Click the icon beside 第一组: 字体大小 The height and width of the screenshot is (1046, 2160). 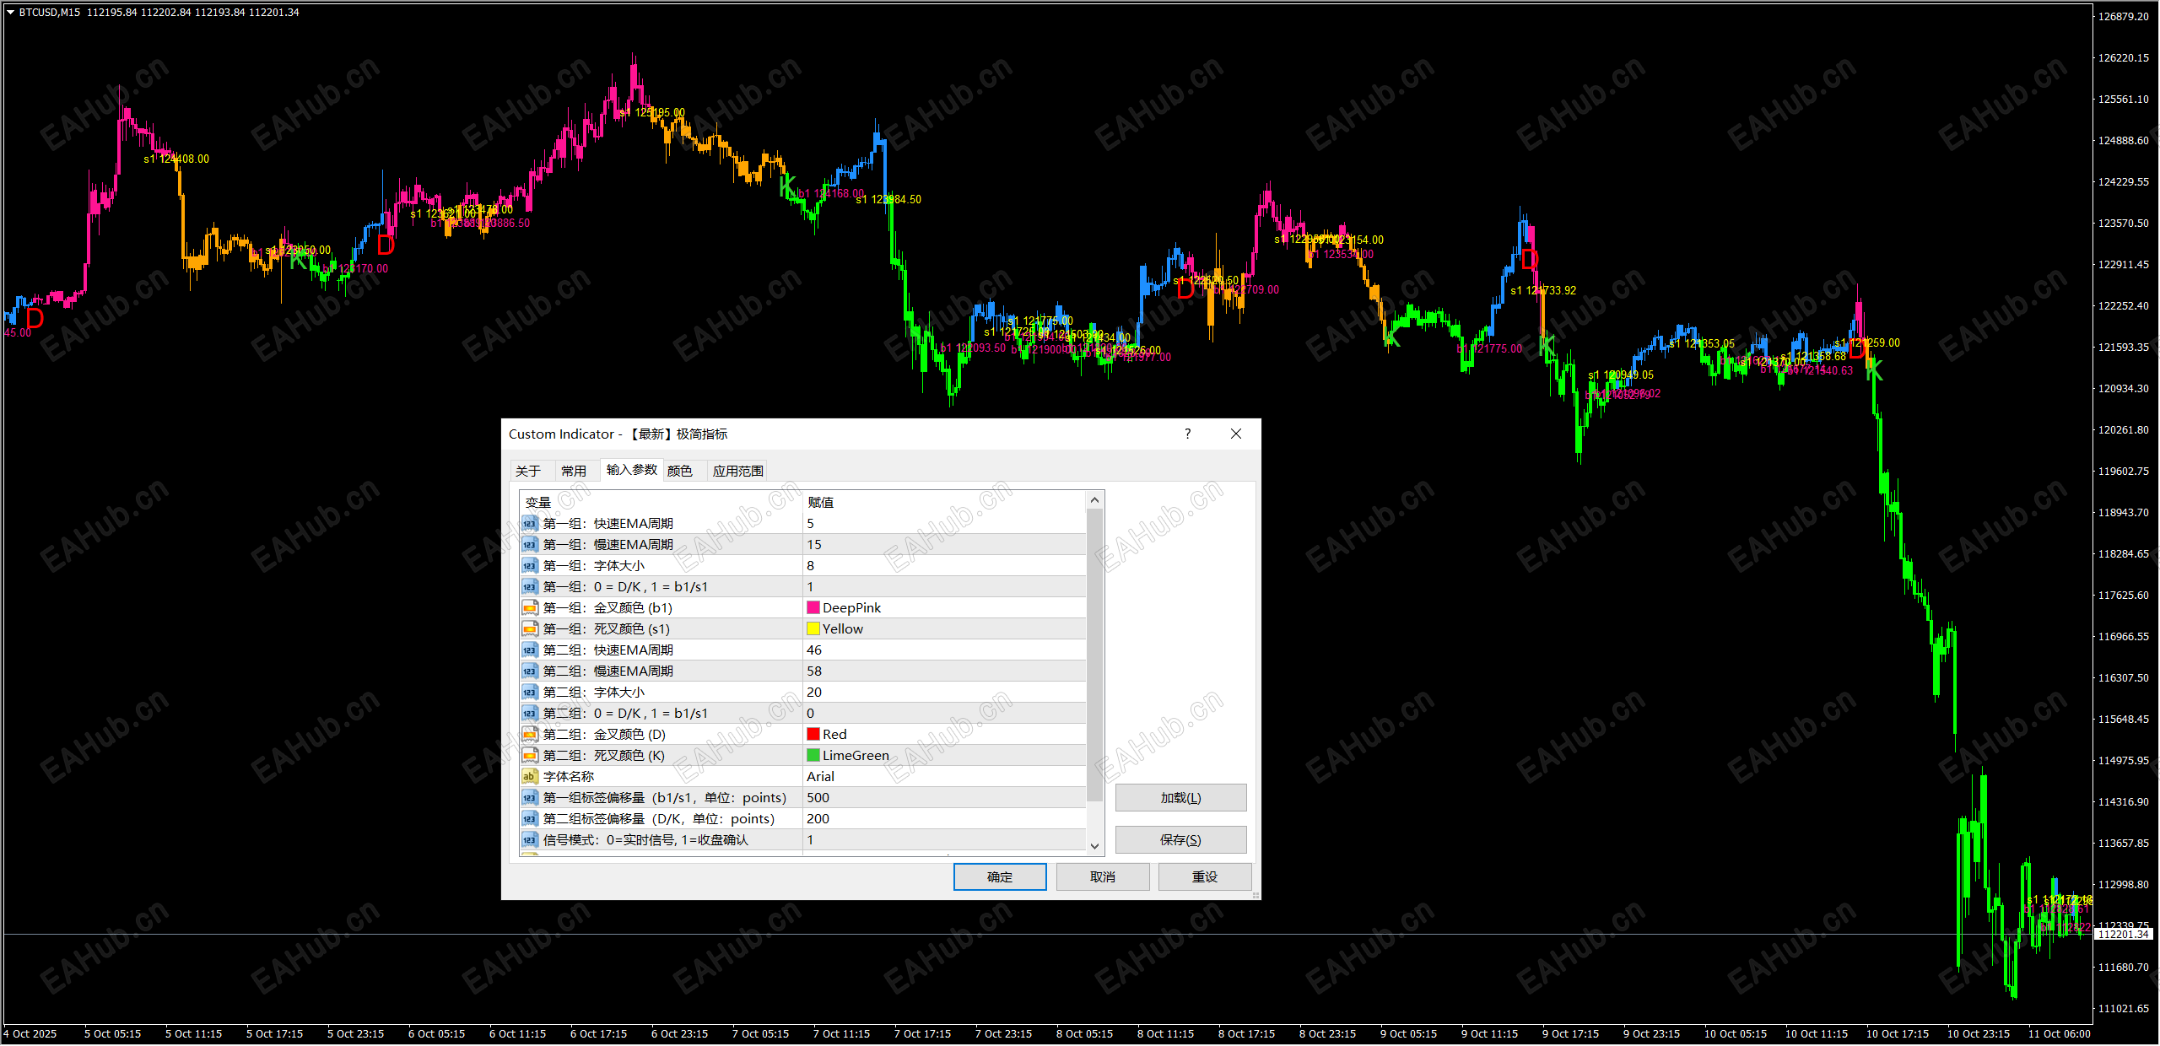tap(529, 566)
